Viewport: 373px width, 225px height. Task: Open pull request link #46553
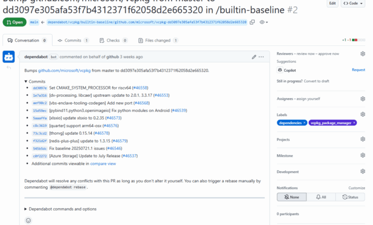click(161, 95)
